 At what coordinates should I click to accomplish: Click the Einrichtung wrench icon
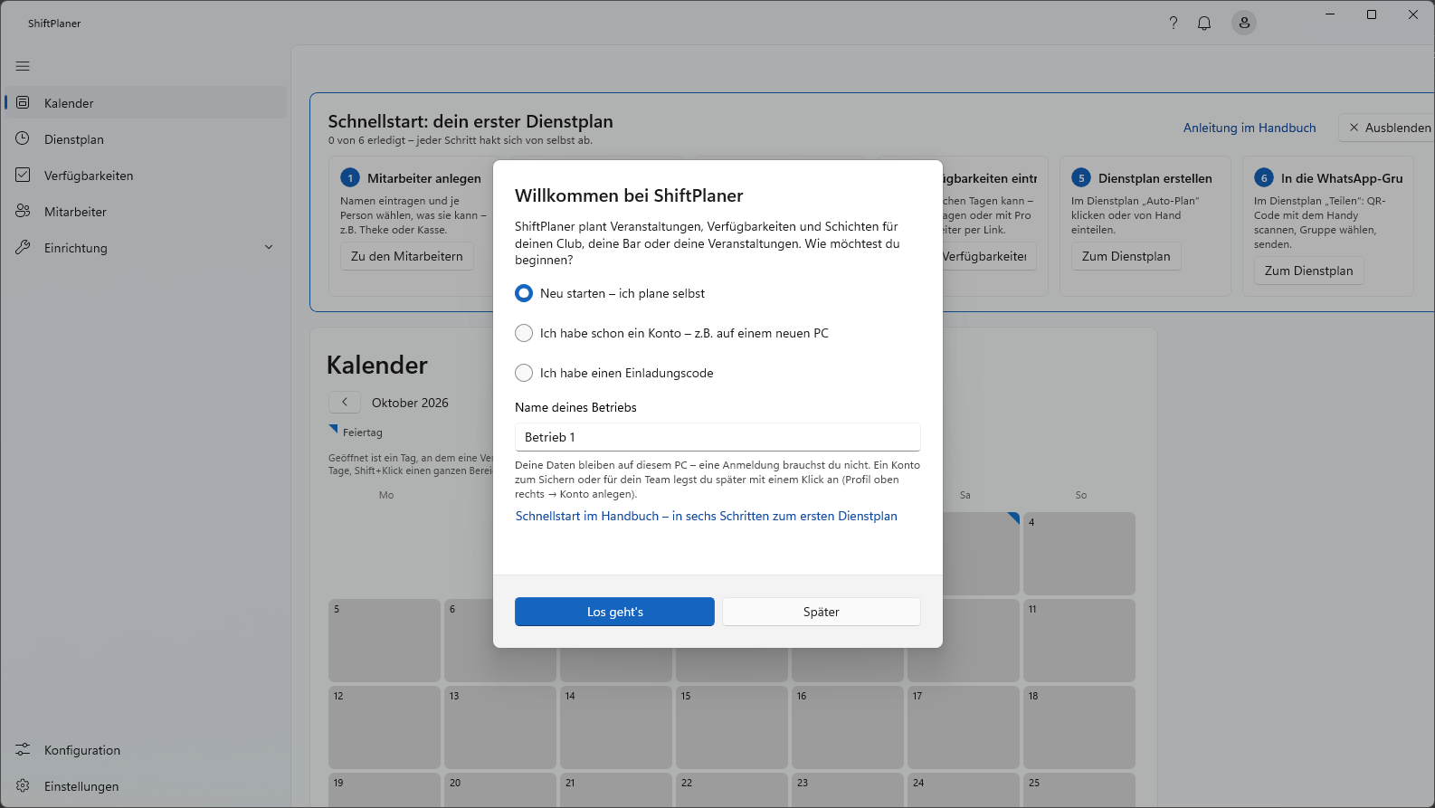(x=24, y=248)
